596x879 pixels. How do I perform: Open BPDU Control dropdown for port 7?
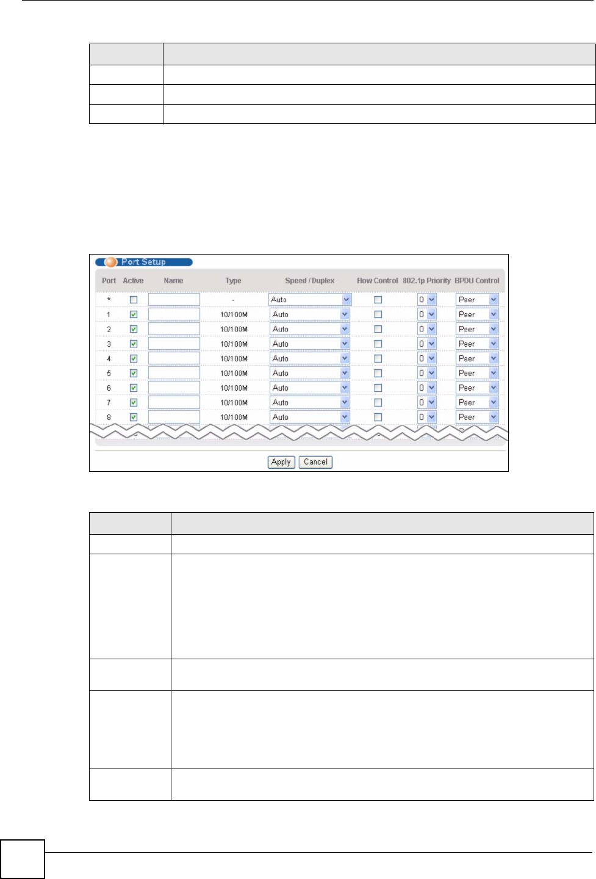(x=478, y=402)
